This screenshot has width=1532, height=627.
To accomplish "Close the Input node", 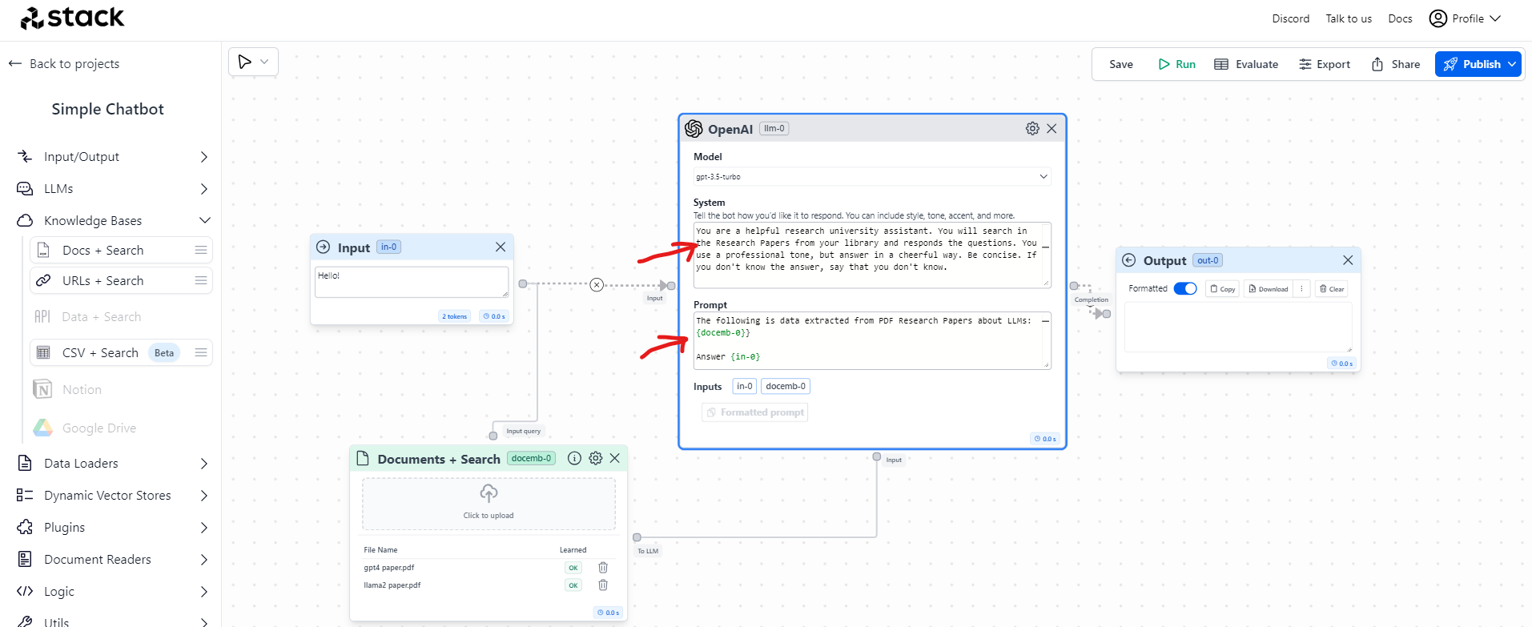I will pos(501,247).
